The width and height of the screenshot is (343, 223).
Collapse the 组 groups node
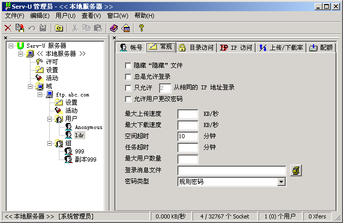tap(49, 143)
